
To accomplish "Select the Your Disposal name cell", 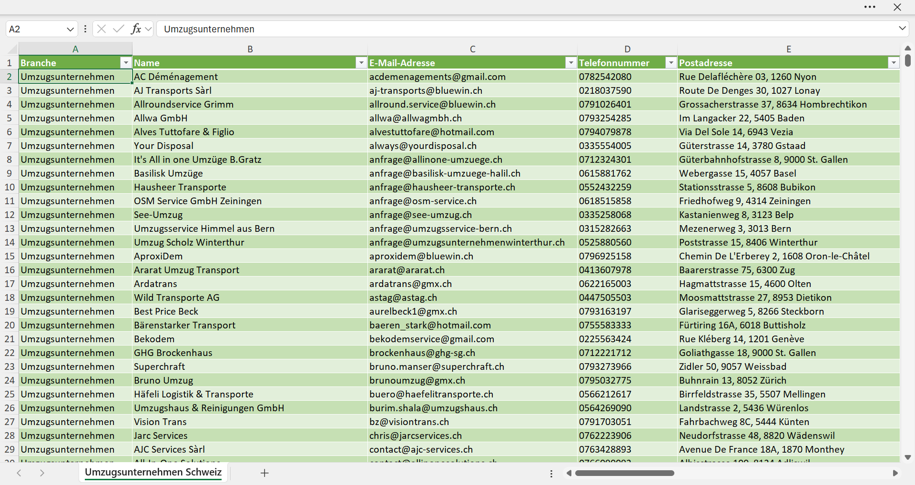I will click(250, 146).
